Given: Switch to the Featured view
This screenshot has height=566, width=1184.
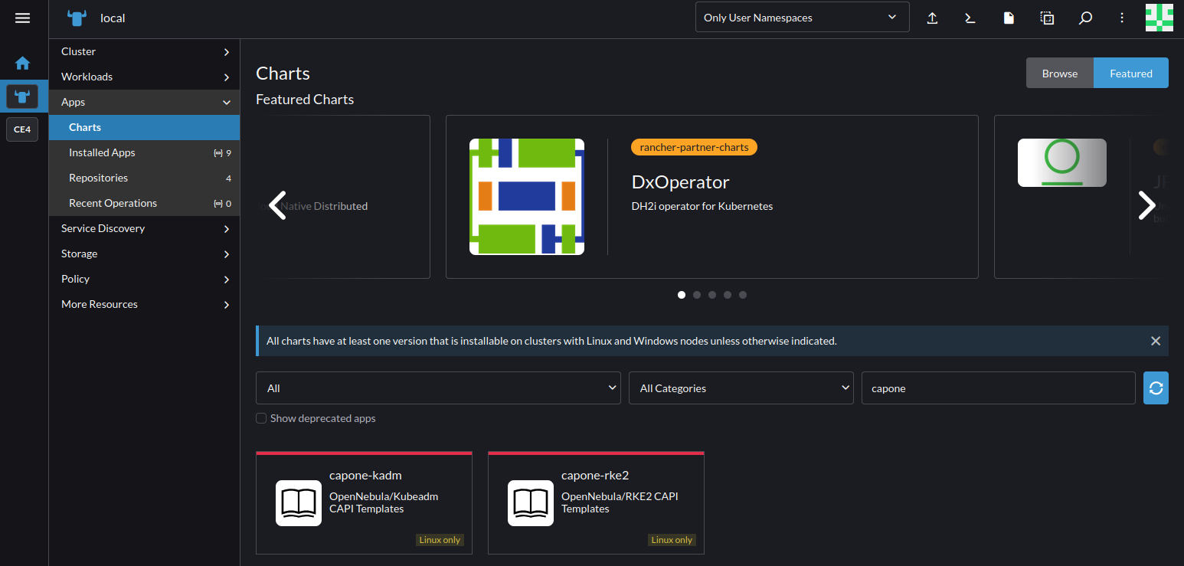Looking at the screenshot, I should 1131,74.
